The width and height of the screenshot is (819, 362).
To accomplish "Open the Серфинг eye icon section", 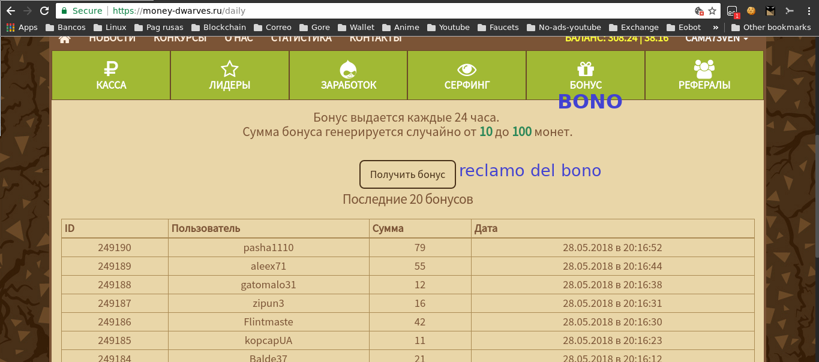I will (467, 75).
